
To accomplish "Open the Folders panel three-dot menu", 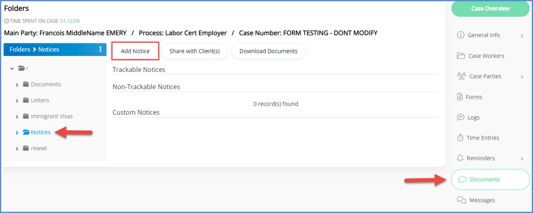I will point(101,49).
